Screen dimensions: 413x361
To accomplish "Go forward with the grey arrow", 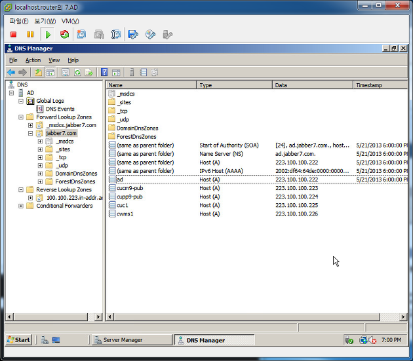I will tap(23, 72).
